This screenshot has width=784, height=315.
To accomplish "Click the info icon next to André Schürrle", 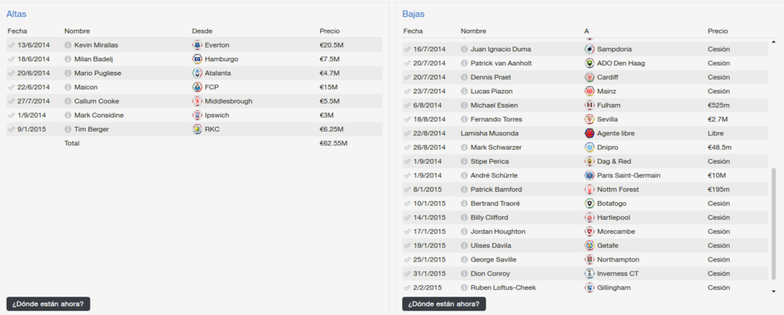I will tap(464, 175).
